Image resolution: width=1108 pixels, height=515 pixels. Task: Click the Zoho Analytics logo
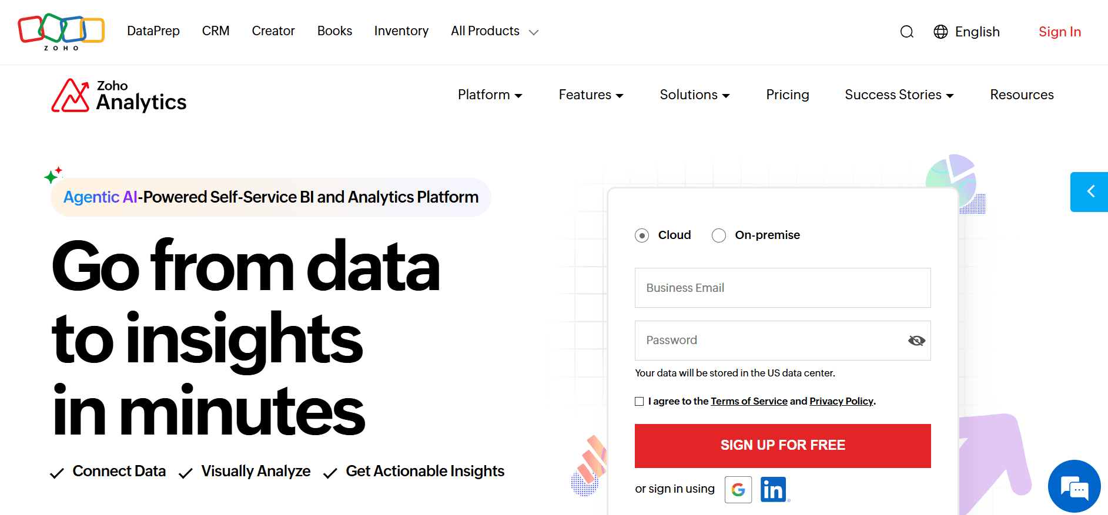118,95
